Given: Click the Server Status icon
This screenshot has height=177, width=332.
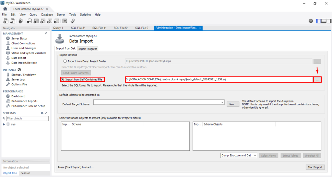Looking at the screenshot, I should tap(8, 38).
